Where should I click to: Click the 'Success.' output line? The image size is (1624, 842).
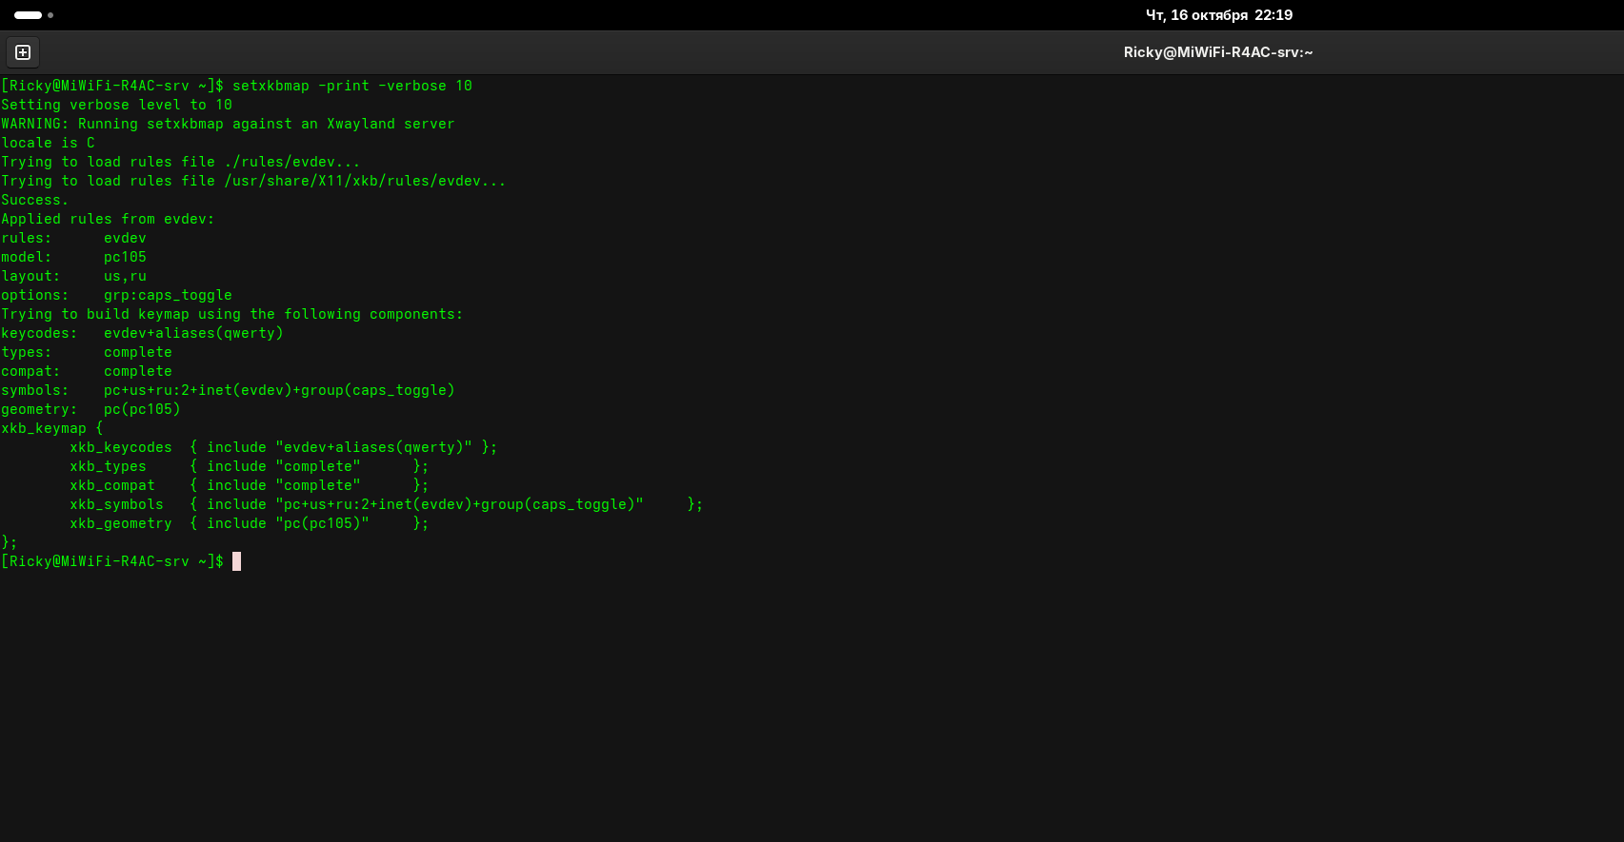coord(34,200)
